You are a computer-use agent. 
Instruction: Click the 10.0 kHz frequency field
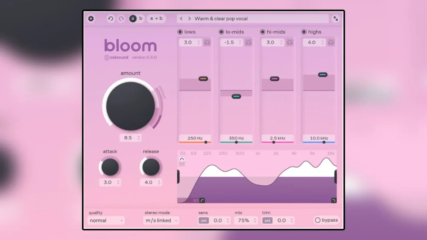click(x=319, y=138)
